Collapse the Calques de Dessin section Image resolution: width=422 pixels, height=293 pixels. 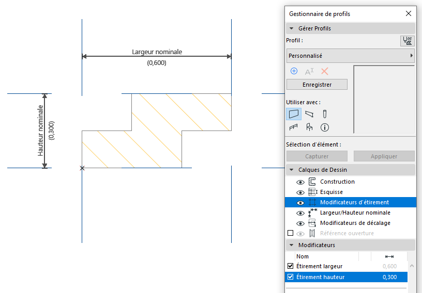tap(292, 170)
